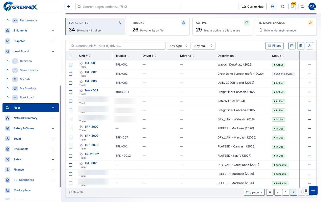Sort by Status column header
Viewport: 323px width, 202px height.
(x=278, y=56)
